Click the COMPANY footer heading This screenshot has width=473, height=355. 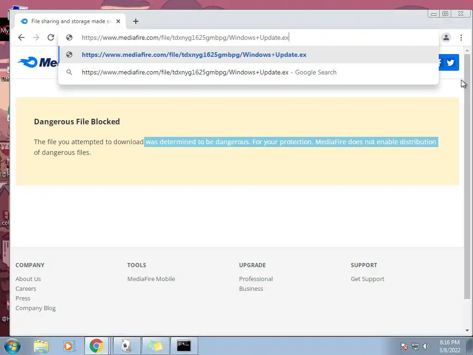coord(30,265)
